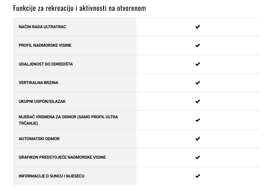Click the TRČANJE) text in timer row
Viewport: 265px width, 191px height.
coord(28,123)
